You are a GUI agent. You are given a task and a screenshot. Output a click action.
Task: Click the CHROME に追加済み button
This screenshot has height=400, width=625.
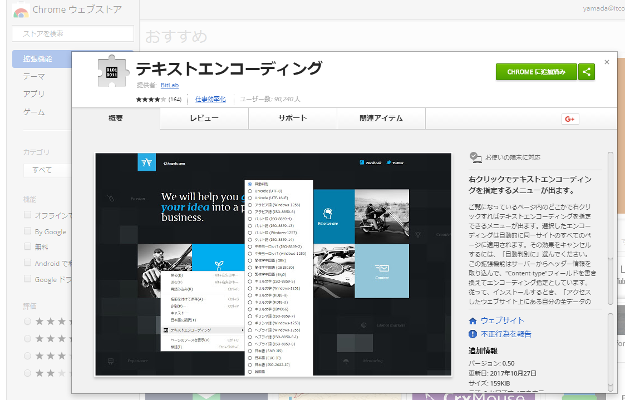coord(536,72)
